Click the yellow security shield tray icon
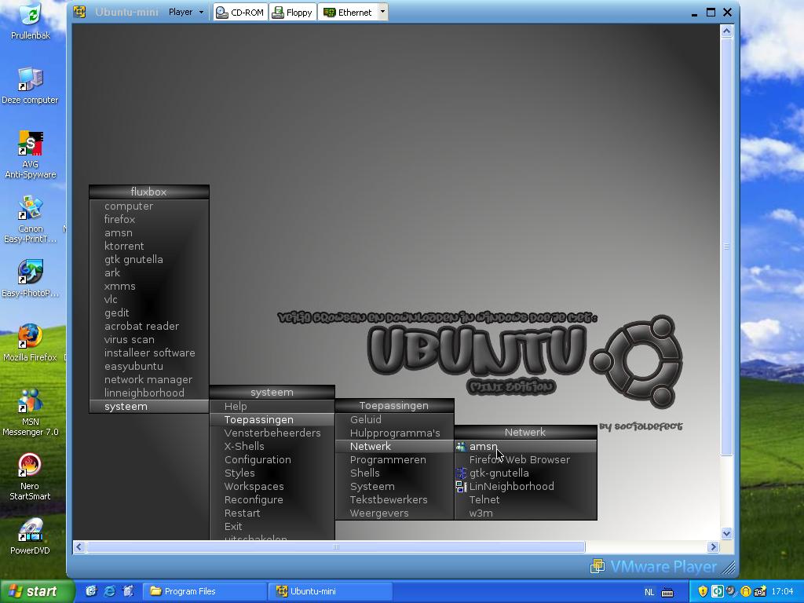Image resolution: width=804 pixels, height=603 pixels. coord(703,592)
